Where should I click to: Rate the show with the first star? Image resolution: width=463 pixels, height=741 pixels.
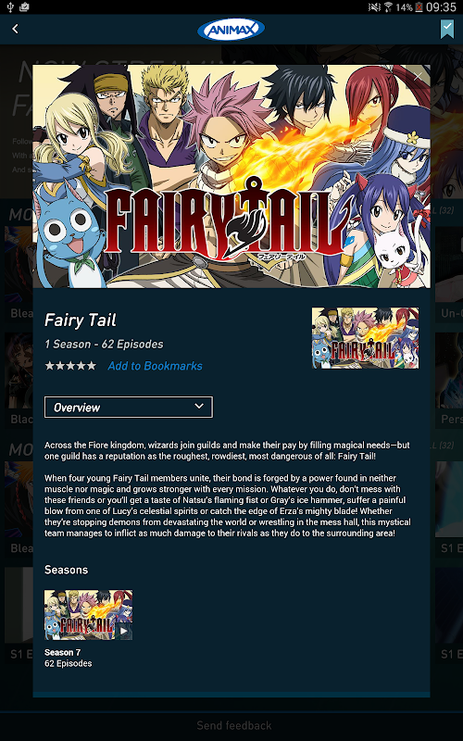(50, 366)
